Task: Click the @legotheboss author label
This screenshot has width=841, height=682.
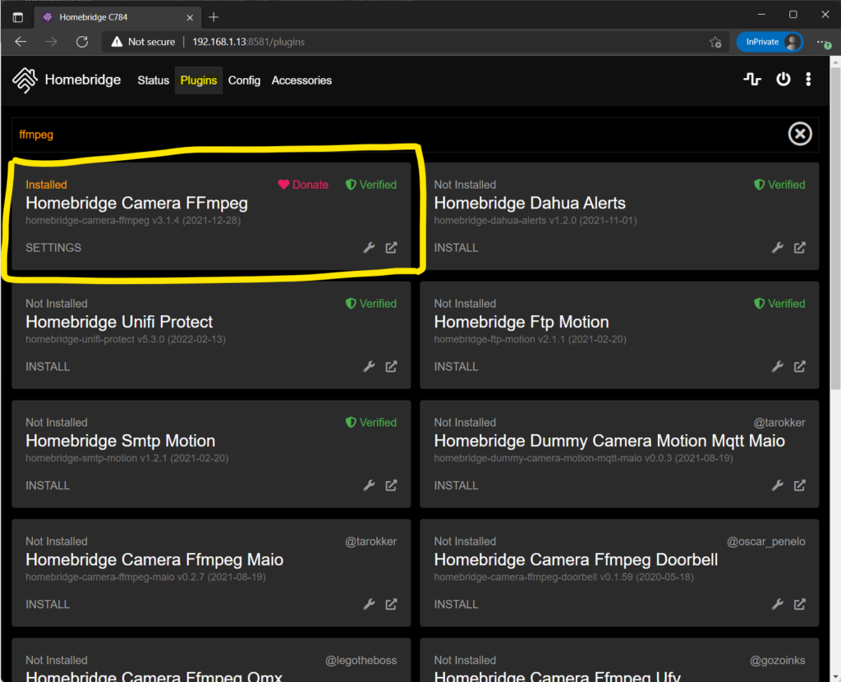Action: tap(361, 661)
